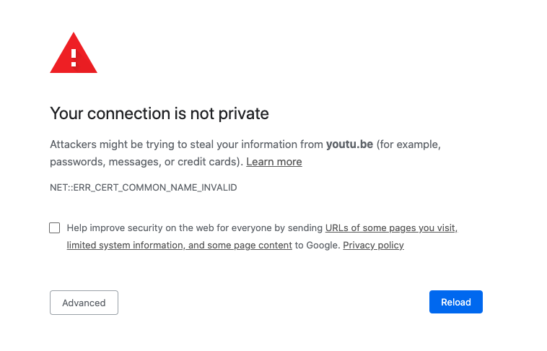
Task: Open the Learn more link
Action: click(273, 162)
